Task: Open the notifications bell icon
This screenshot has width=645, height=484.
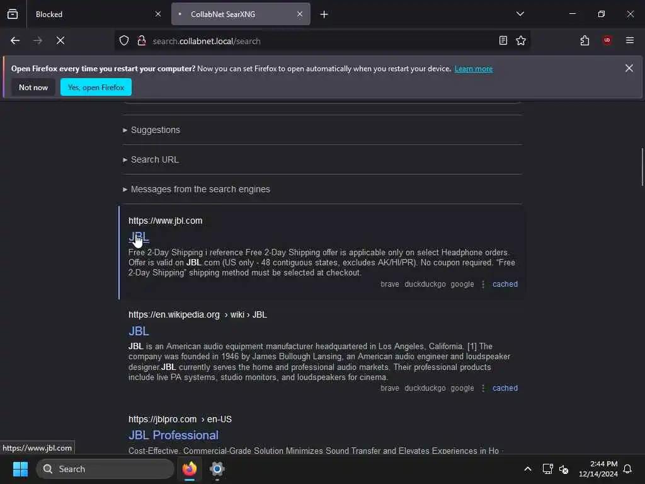Action: [628, 469]
